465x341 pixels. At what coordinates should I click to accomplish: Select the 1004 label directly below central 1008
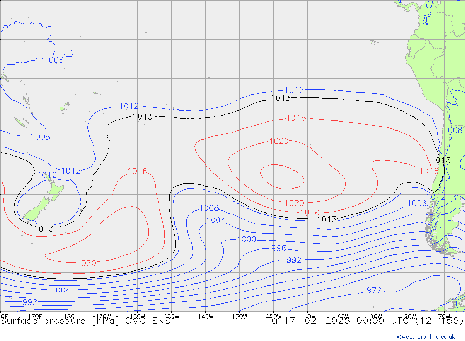pyautogui.click(x=216, y=221)
